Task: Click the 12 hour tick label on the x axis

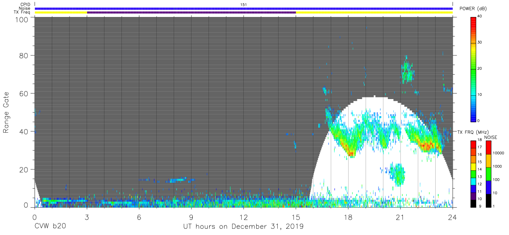Action: pos(244,217)
